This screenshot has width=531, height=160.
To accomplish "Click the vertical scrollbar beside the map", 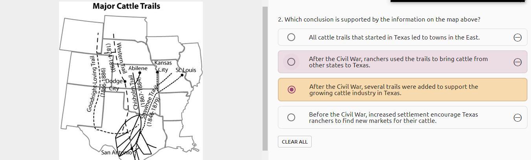I will coord(265,78).
